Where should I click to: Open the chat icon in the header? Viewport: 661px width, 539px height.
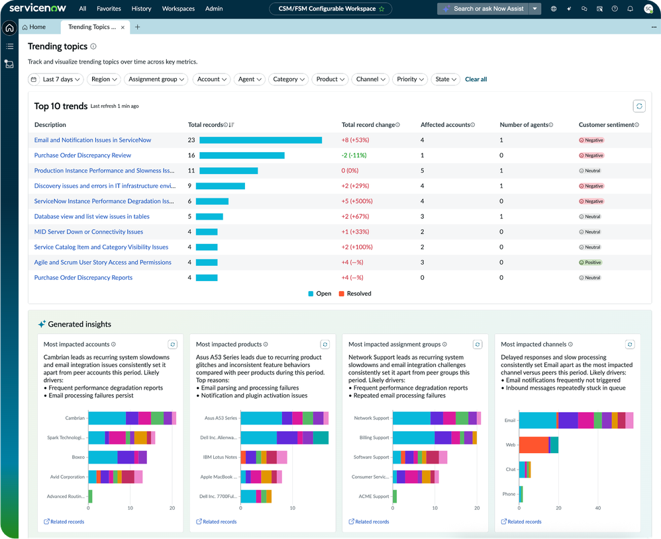coord(584,9)
